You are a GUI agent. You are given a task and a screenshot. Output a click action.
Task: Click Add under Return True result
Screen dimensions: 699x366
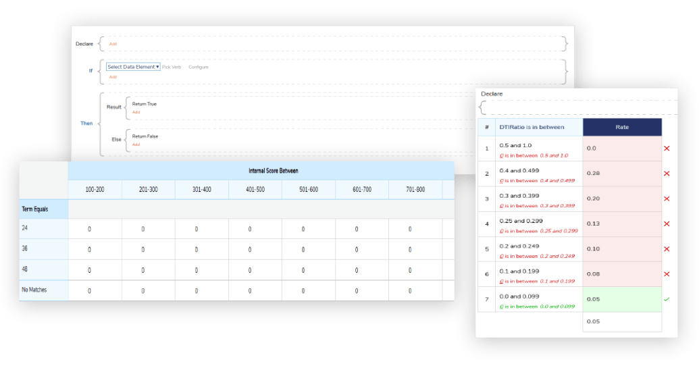(x=136, y=112)
